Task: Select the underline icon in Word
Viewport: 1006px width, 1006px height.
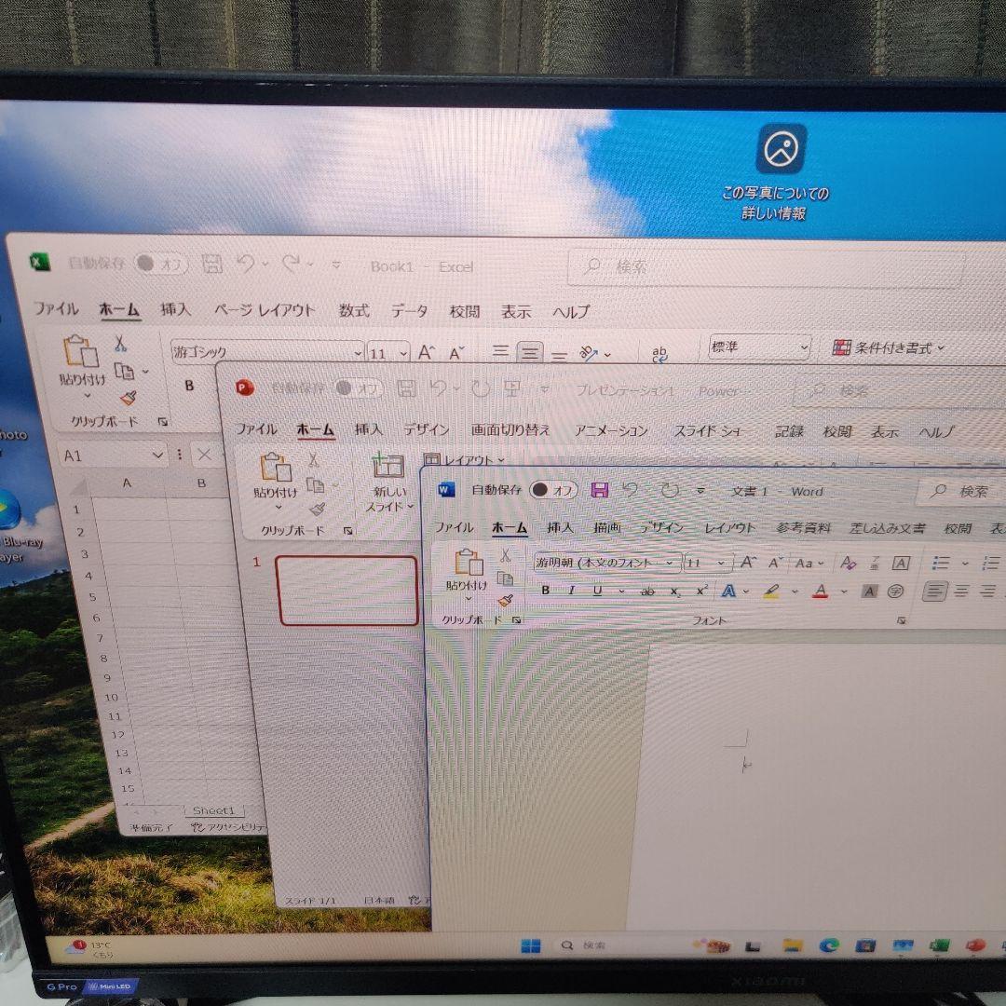Action: pos(597,590)
